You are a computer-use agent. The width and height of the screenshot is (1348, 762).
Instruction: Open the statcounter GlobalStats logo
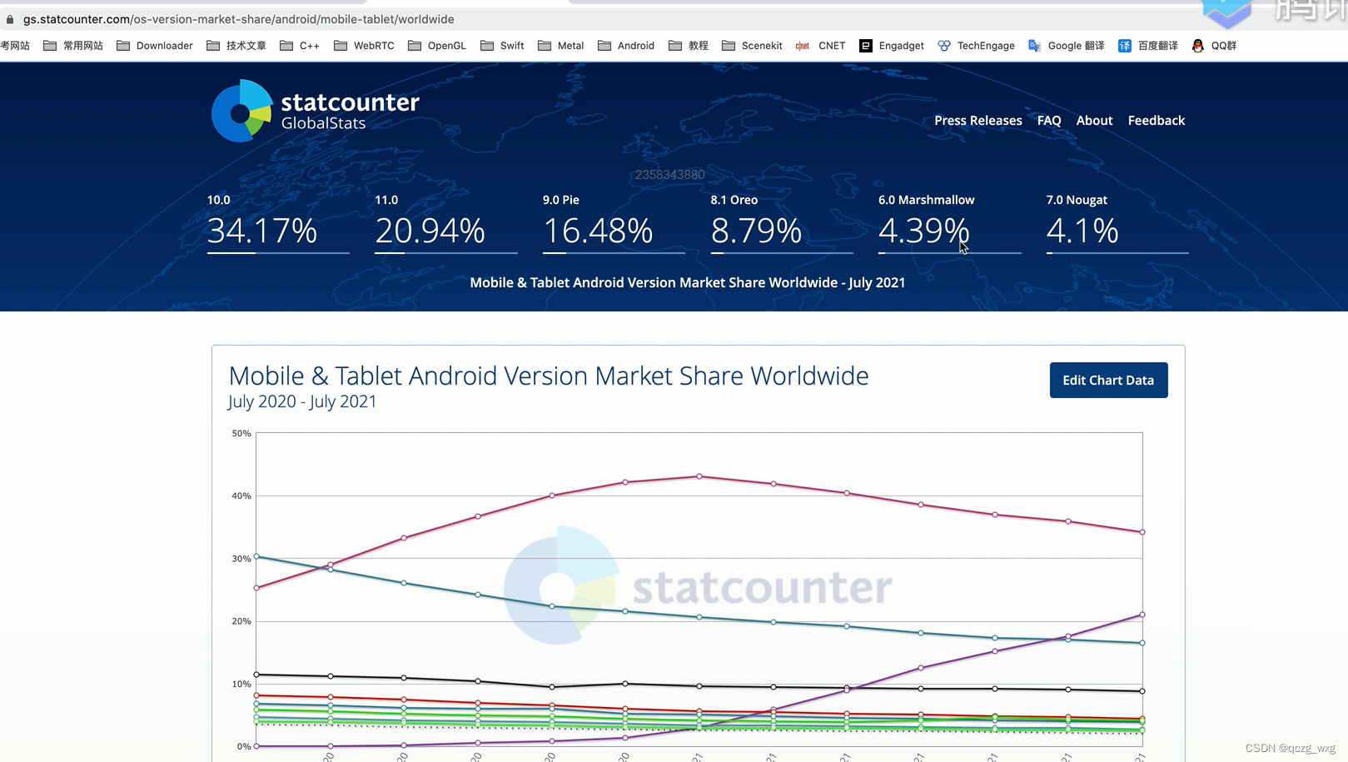[x=315, y=111]
